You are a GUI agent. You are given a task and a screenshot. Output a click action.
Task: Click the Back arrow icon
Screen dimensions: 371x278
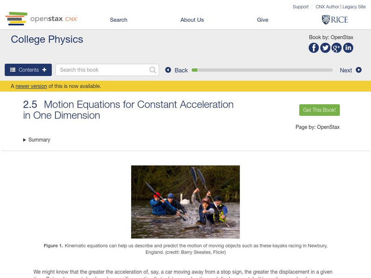coord(168,70)
